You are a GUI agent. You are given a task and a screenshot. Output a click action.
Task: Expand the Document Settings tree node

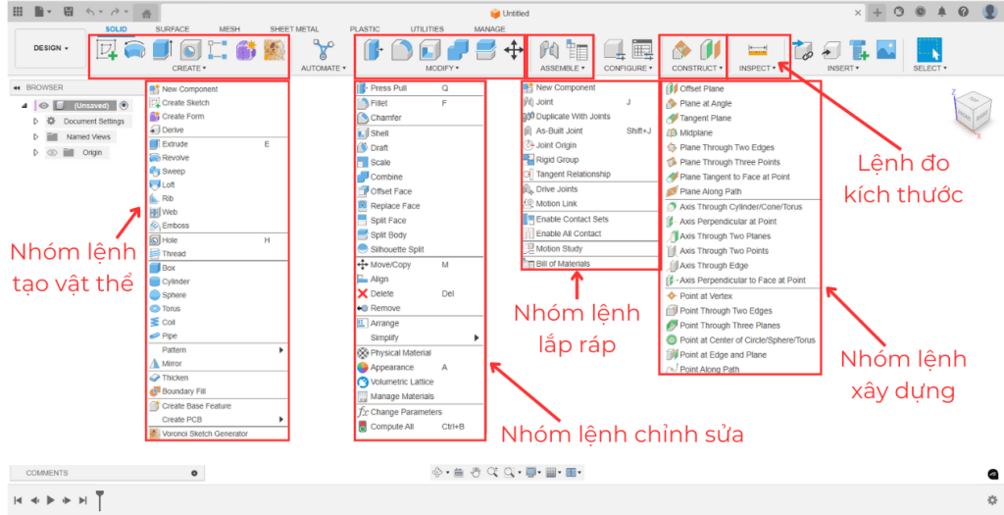point(36,122)
